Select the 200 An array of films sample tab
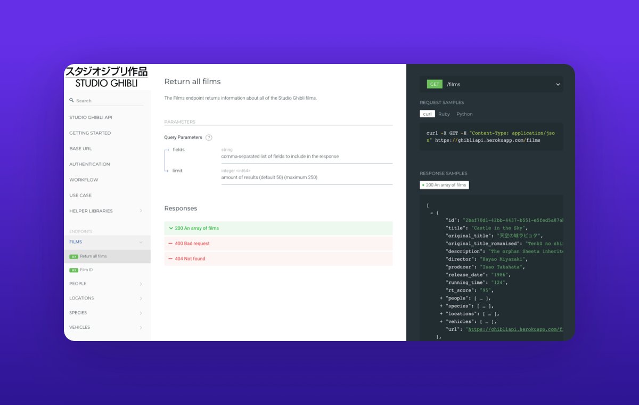The width and height of the screenshot is (639, 405). click(444, 185)
